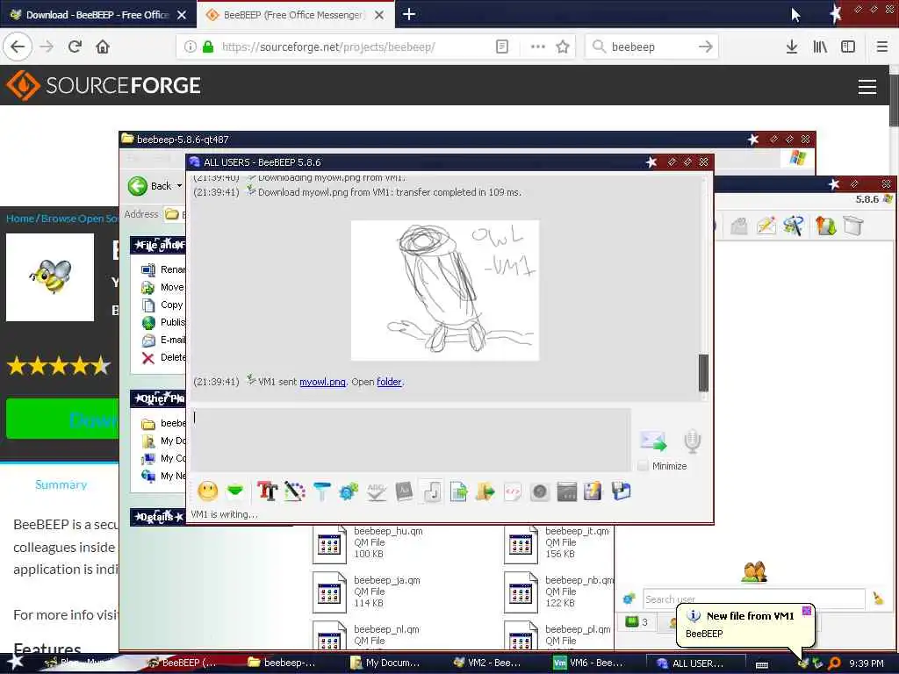The image size is (899, 674).
Task: Select the beebeep_ja.qm file
Action: click(368, 592)
